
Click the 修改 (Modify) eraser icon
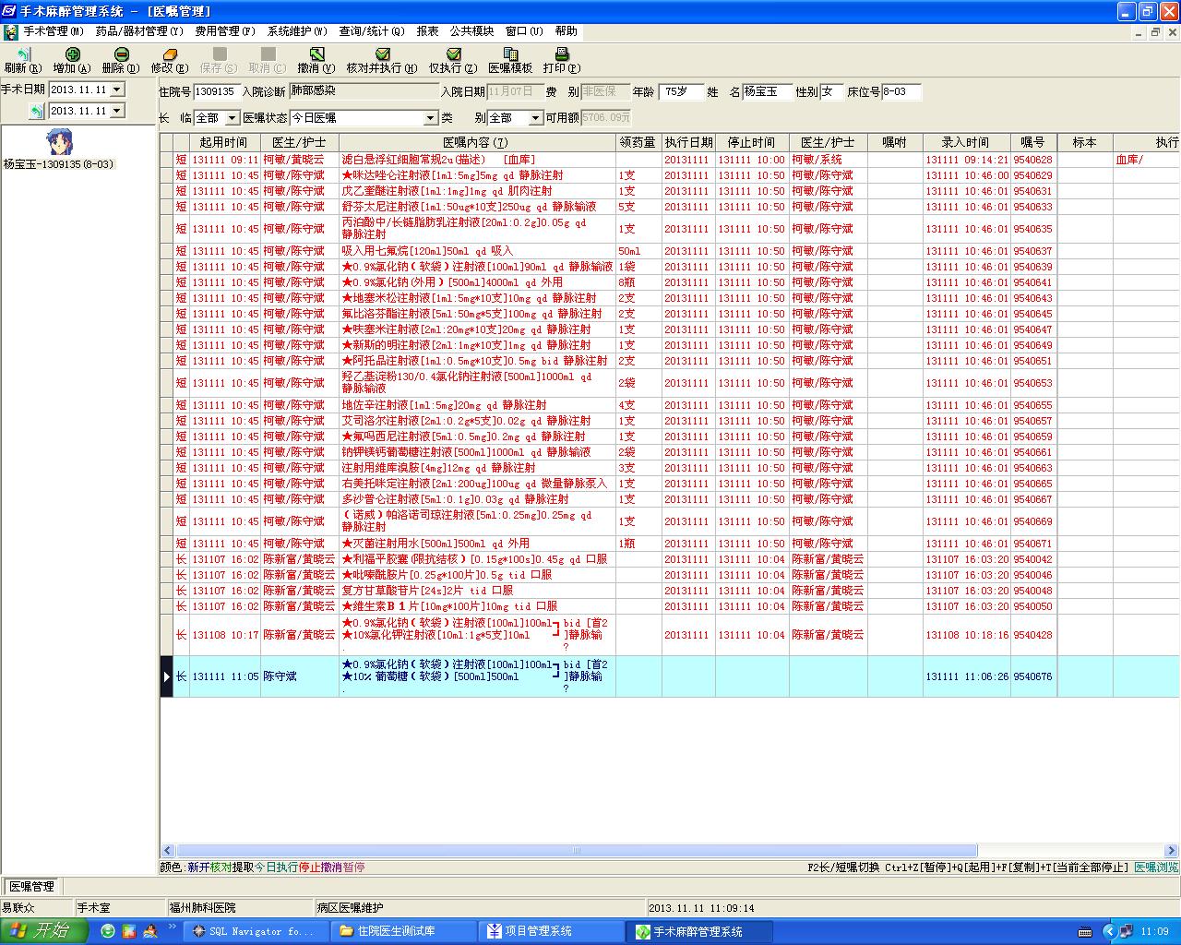[x=170, y=54]
